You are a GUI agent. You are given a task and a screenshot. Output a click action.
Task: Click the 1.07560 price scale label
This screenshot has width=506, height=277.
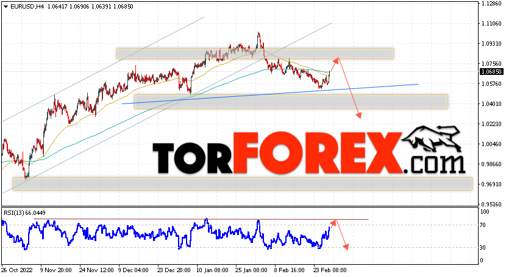(x=492, y=64)
